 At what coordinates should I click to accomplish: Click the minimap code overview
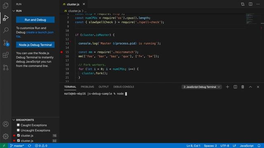(252, 19)
